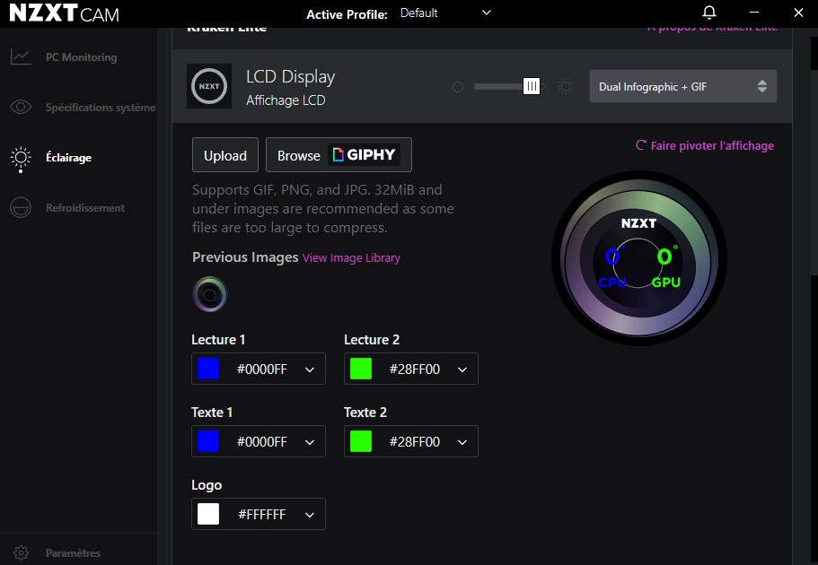Viewport: 818px width, 565px height.
Task: Click the high brightness sun icon
Action: pos(566,86)
